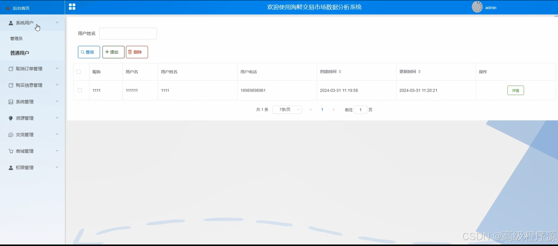
Task: Tick the checkbox for row 1111
Action: (x=80, y=90)
